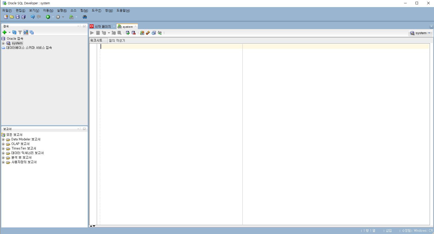The width and height of the screenshot is (434, 234).
Task: Click inside the SQL worksheet editor first line
Action: click(x=265, y=47)
